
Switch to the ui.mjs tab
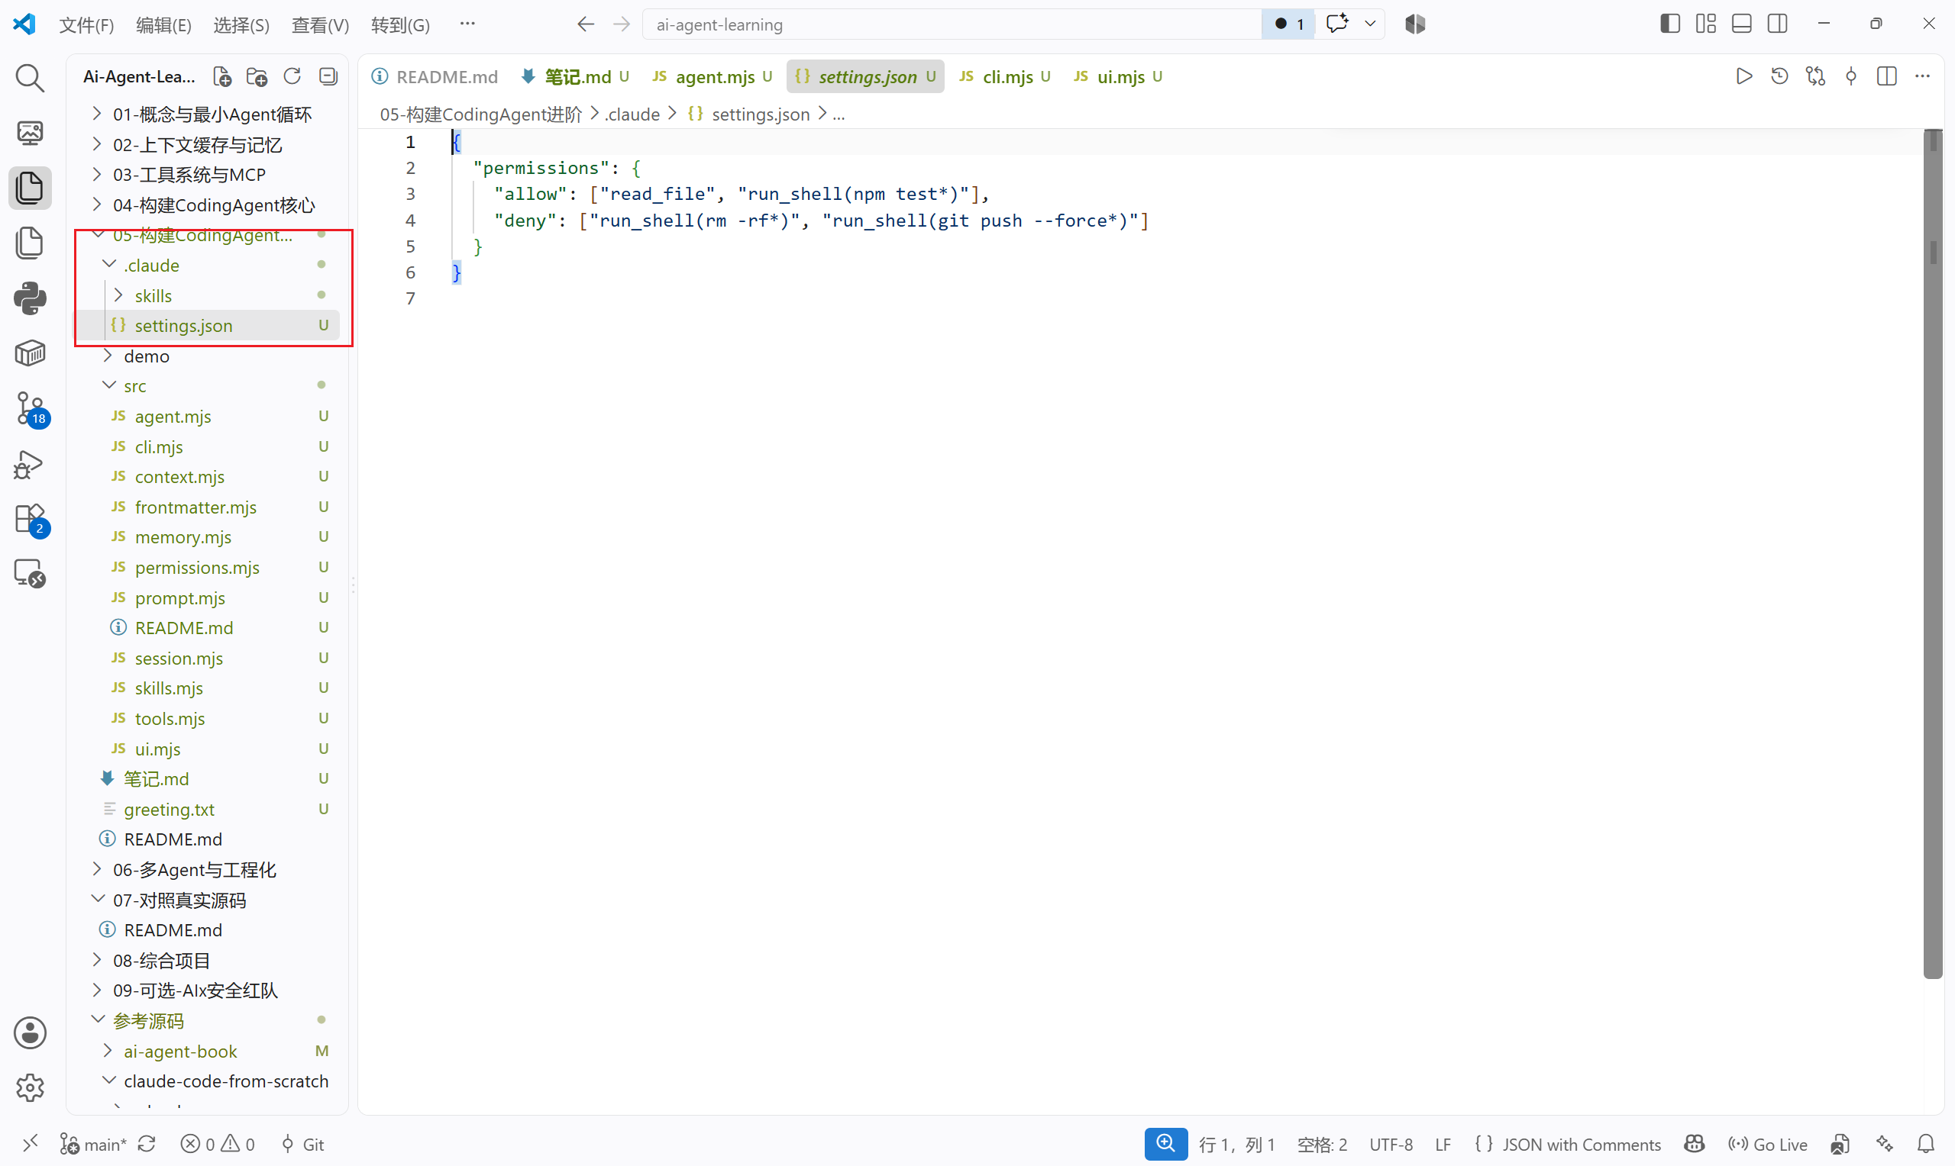point(1118,76)
